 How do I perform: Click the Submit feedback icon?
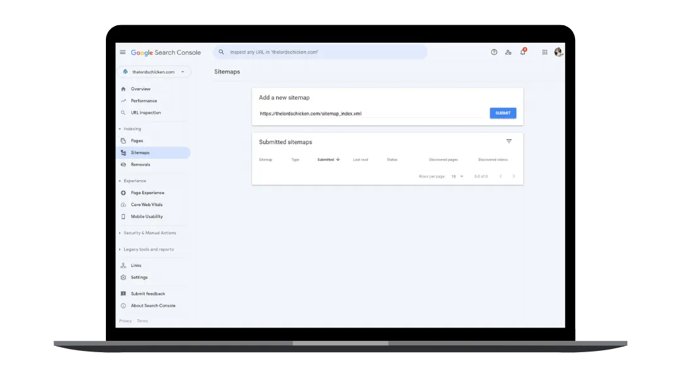tap(124, 294)
